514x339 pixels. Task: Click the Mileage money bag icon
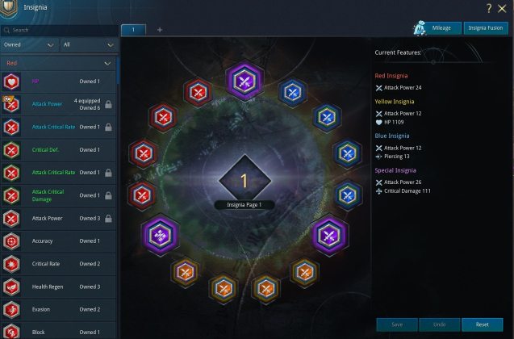[x=420, y=28]
